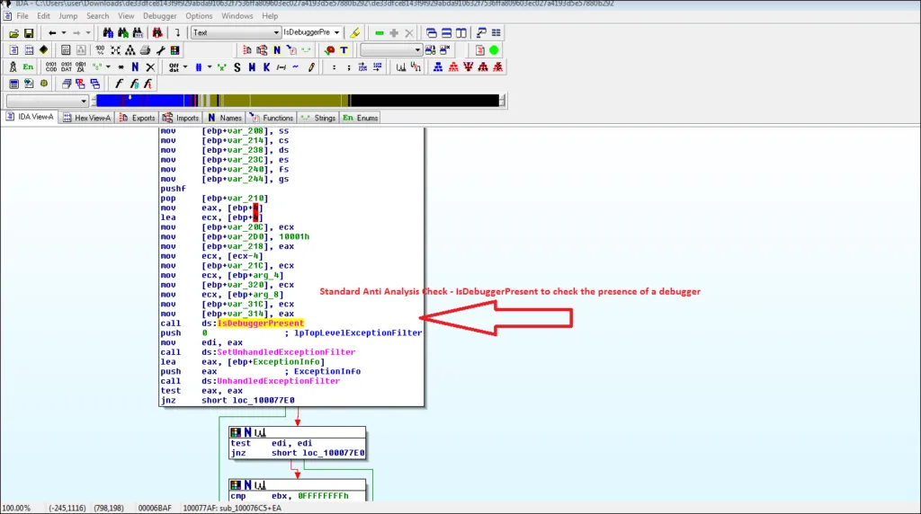Click the green minus icon
This screenshot has height=514, width=921.
coord(380,33)
